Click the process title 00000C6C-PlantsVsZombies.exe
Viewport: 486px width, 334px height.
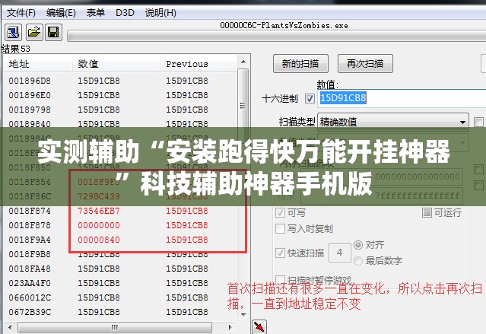pos(284,25)
